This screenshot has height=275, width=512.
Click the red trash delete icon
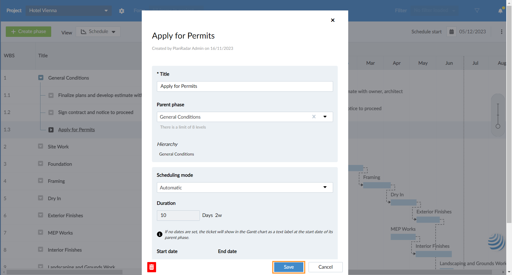152,267
